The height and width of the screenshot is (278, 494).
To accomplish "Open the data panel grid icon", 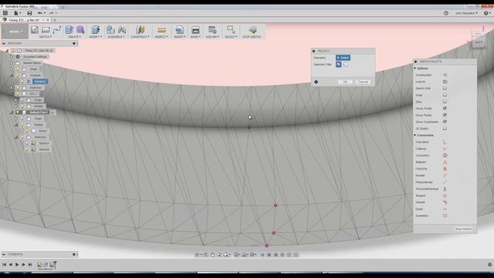I will click(x=5, y=13).
